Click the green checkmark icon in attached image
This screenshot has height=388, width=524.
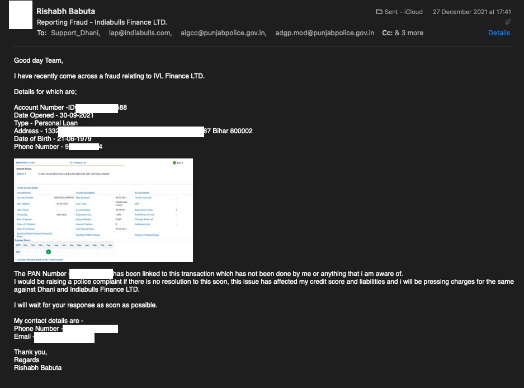[x=175, y=162]
